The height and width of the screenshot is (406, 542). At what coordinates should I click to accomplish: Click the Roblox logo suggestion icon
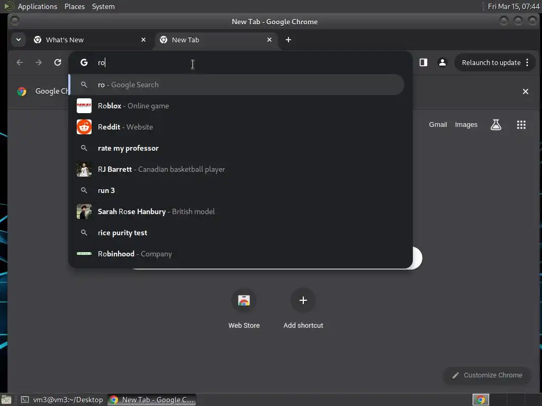tap(84, 106)
